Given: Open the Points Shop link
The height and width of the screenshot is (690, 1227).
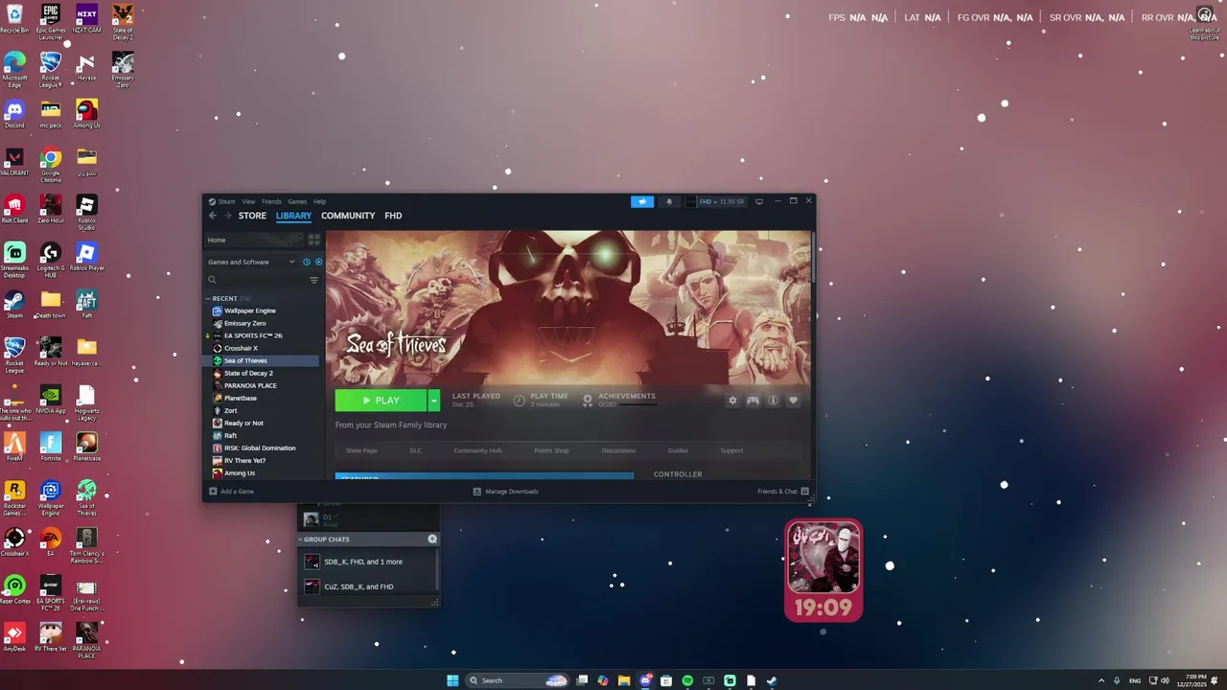Looking at the screenshot, I should coord(551,450).
